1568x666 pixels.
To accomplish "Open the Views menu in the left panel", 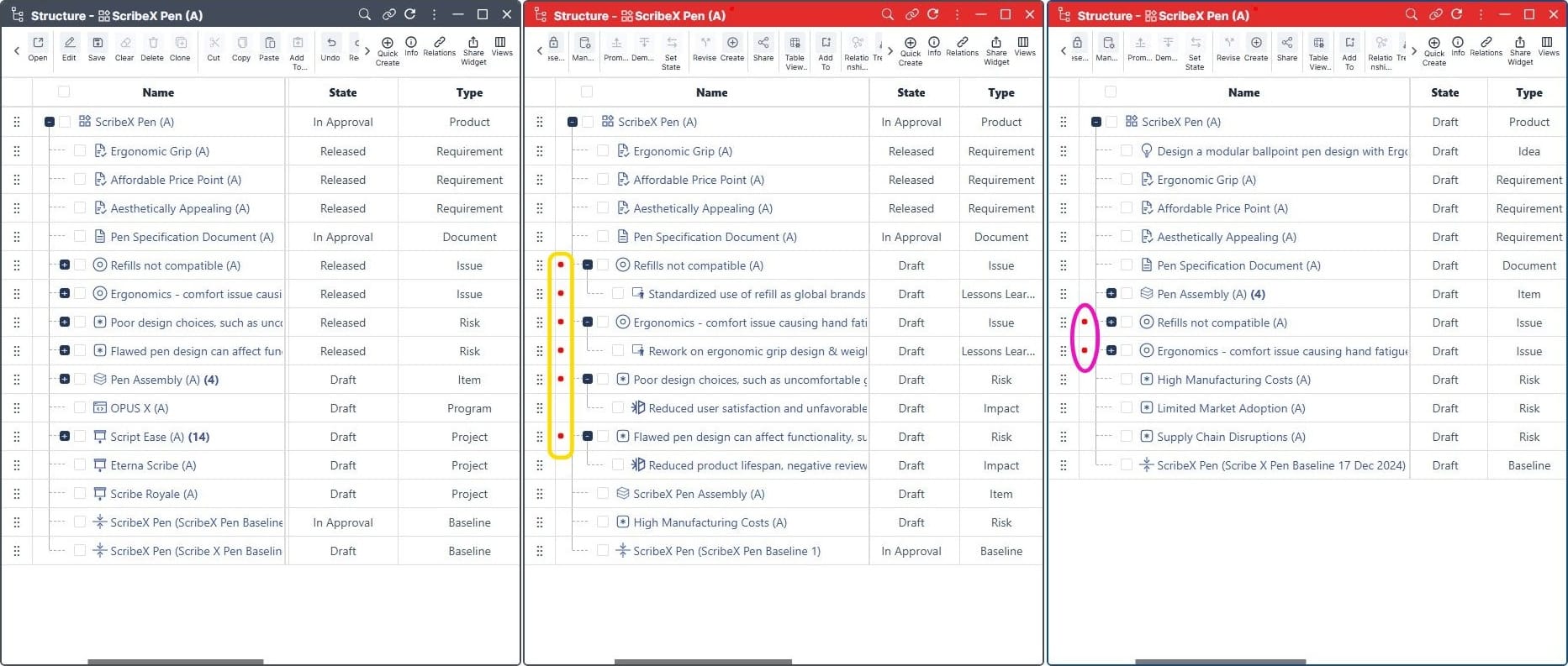I will coord(502,46).
